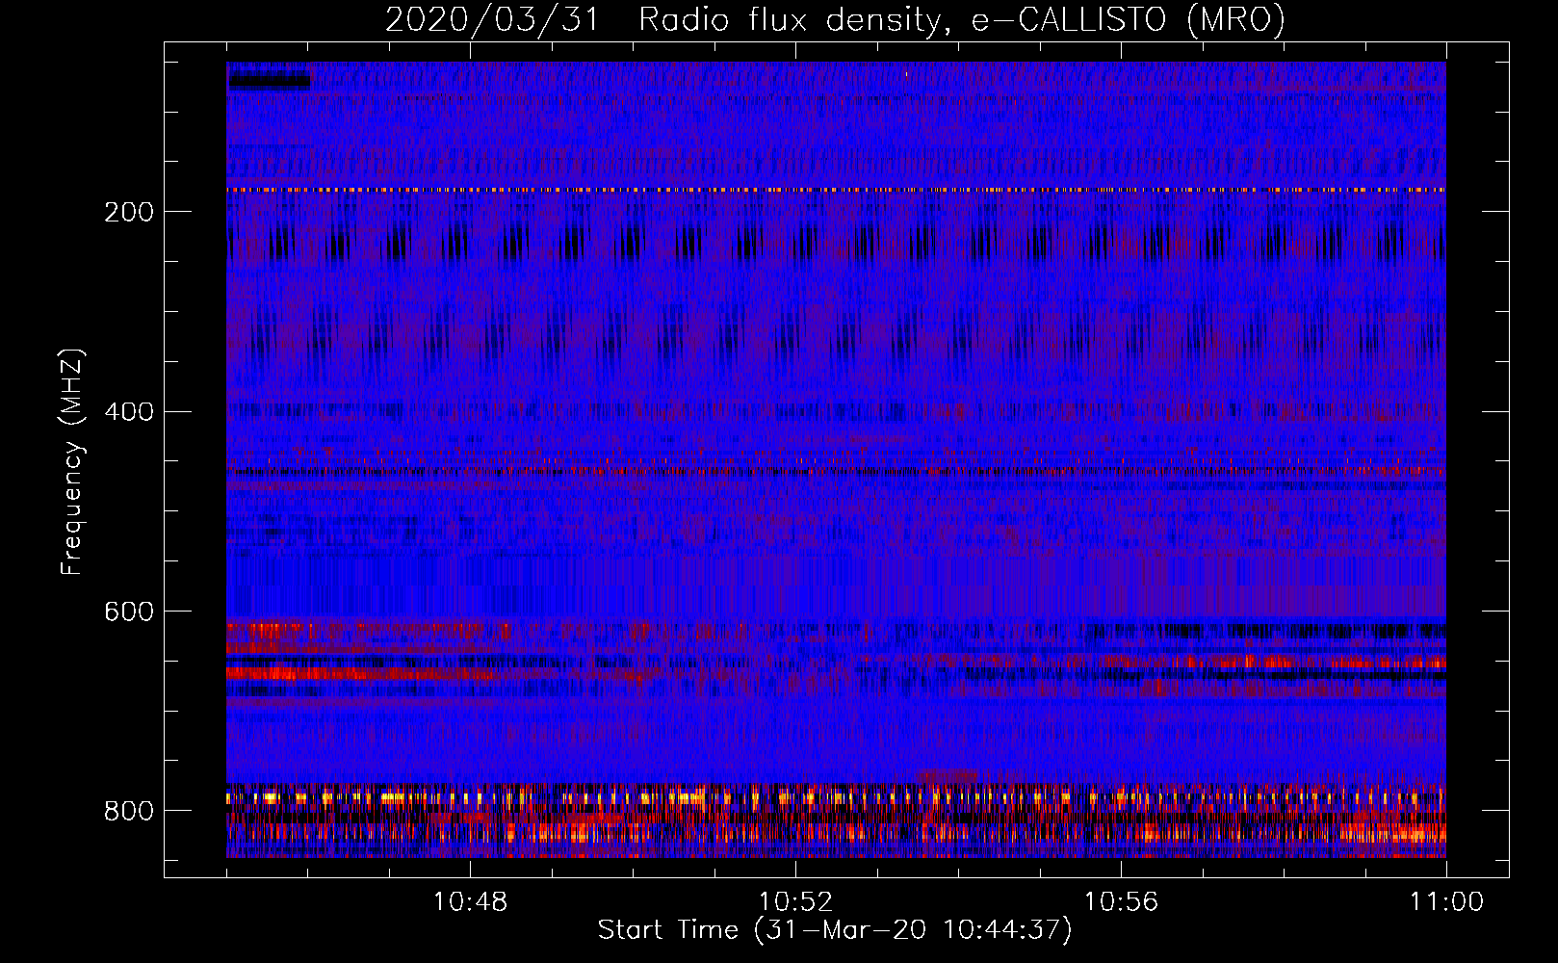Click the 'Start Time (31-Mar-20 10:44:37)' label
The height and width of the screenshot is (963, 1558).
[x=835, y=930]
